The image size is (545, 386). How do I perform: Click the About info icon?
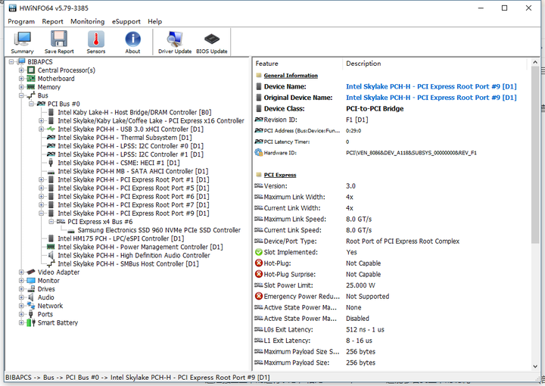(132, 39)
